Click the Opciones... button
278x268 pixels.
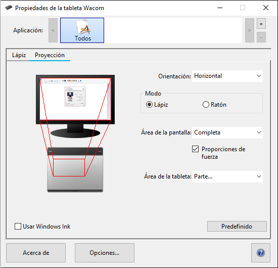[x=105, y=253]
